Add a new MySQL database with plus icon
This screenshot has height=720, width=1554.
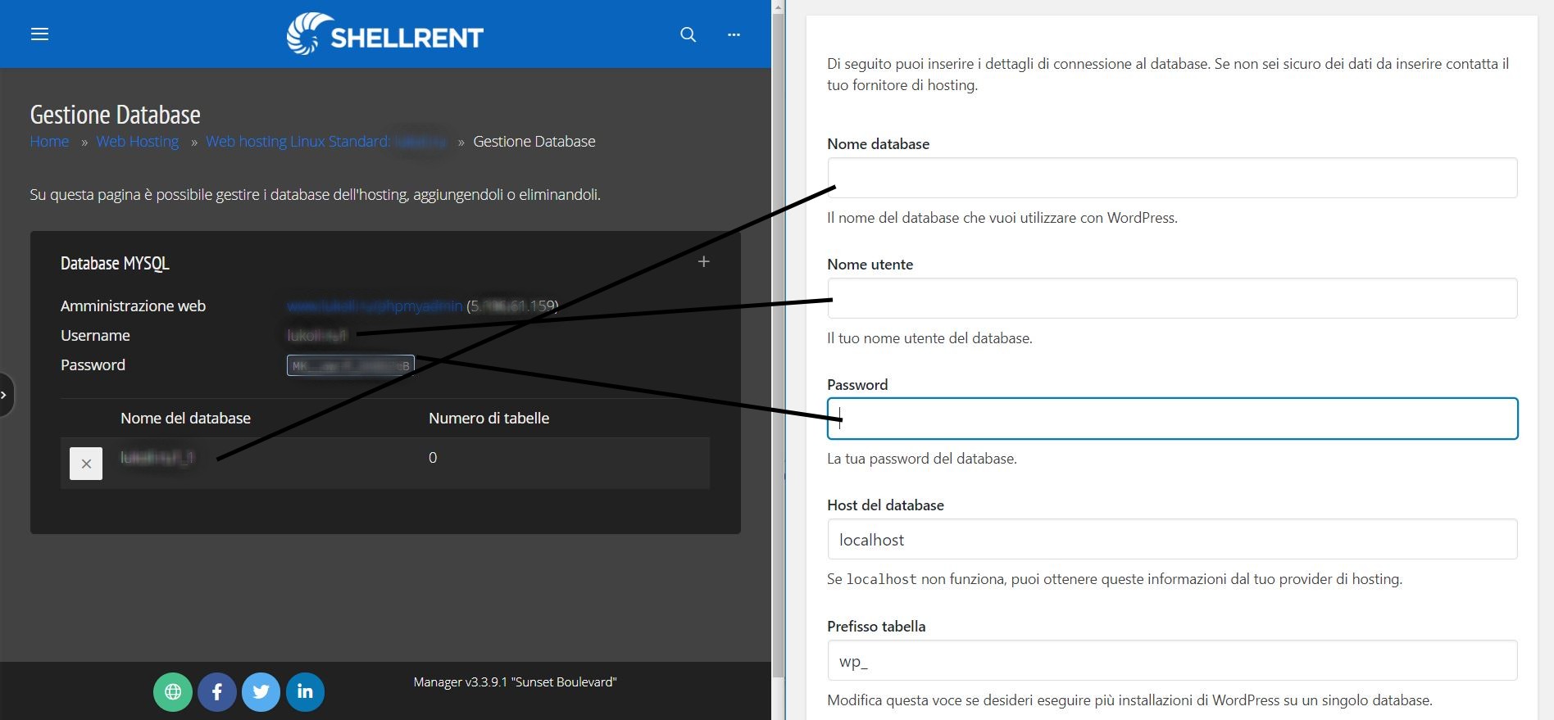pos(703,261)
